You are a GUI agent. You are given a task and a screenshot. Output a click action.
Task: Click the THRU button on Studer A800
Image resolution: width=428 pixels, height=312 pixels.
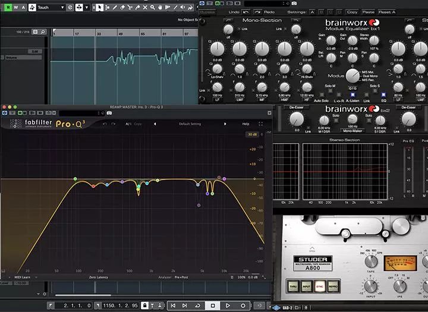(293, 286)
